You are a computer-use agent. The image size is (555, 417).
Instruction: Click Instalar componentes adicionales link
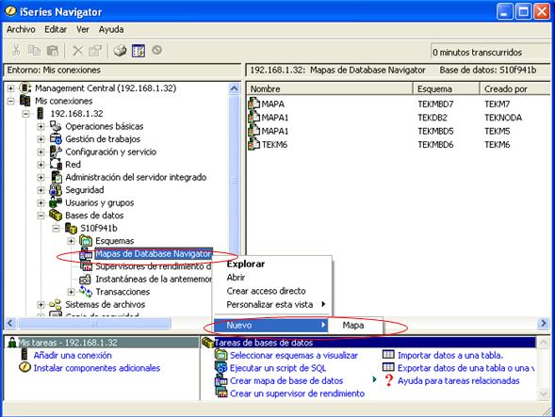tap(97, 368)
